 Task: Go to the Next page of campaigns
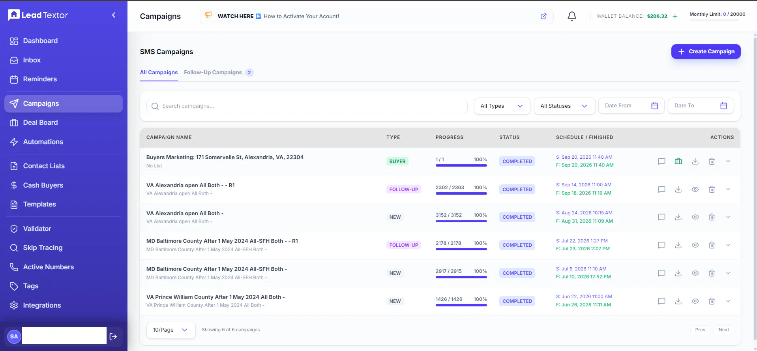click(x=723, y=330)
